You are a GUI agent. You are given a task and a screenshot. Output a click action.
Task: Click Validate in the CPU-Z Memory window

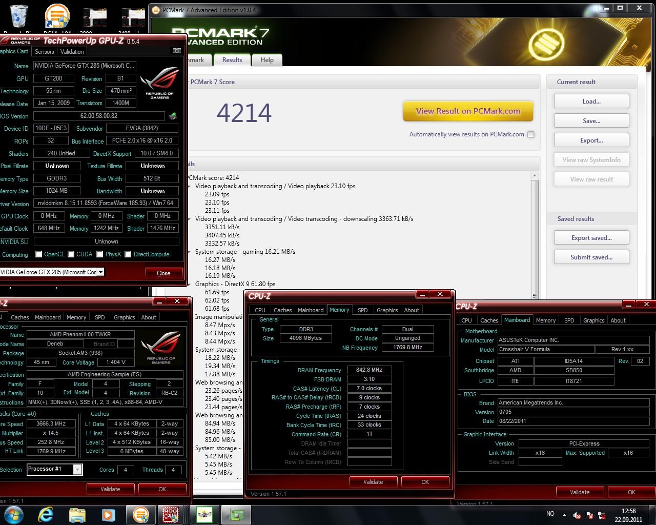[373, 482]
